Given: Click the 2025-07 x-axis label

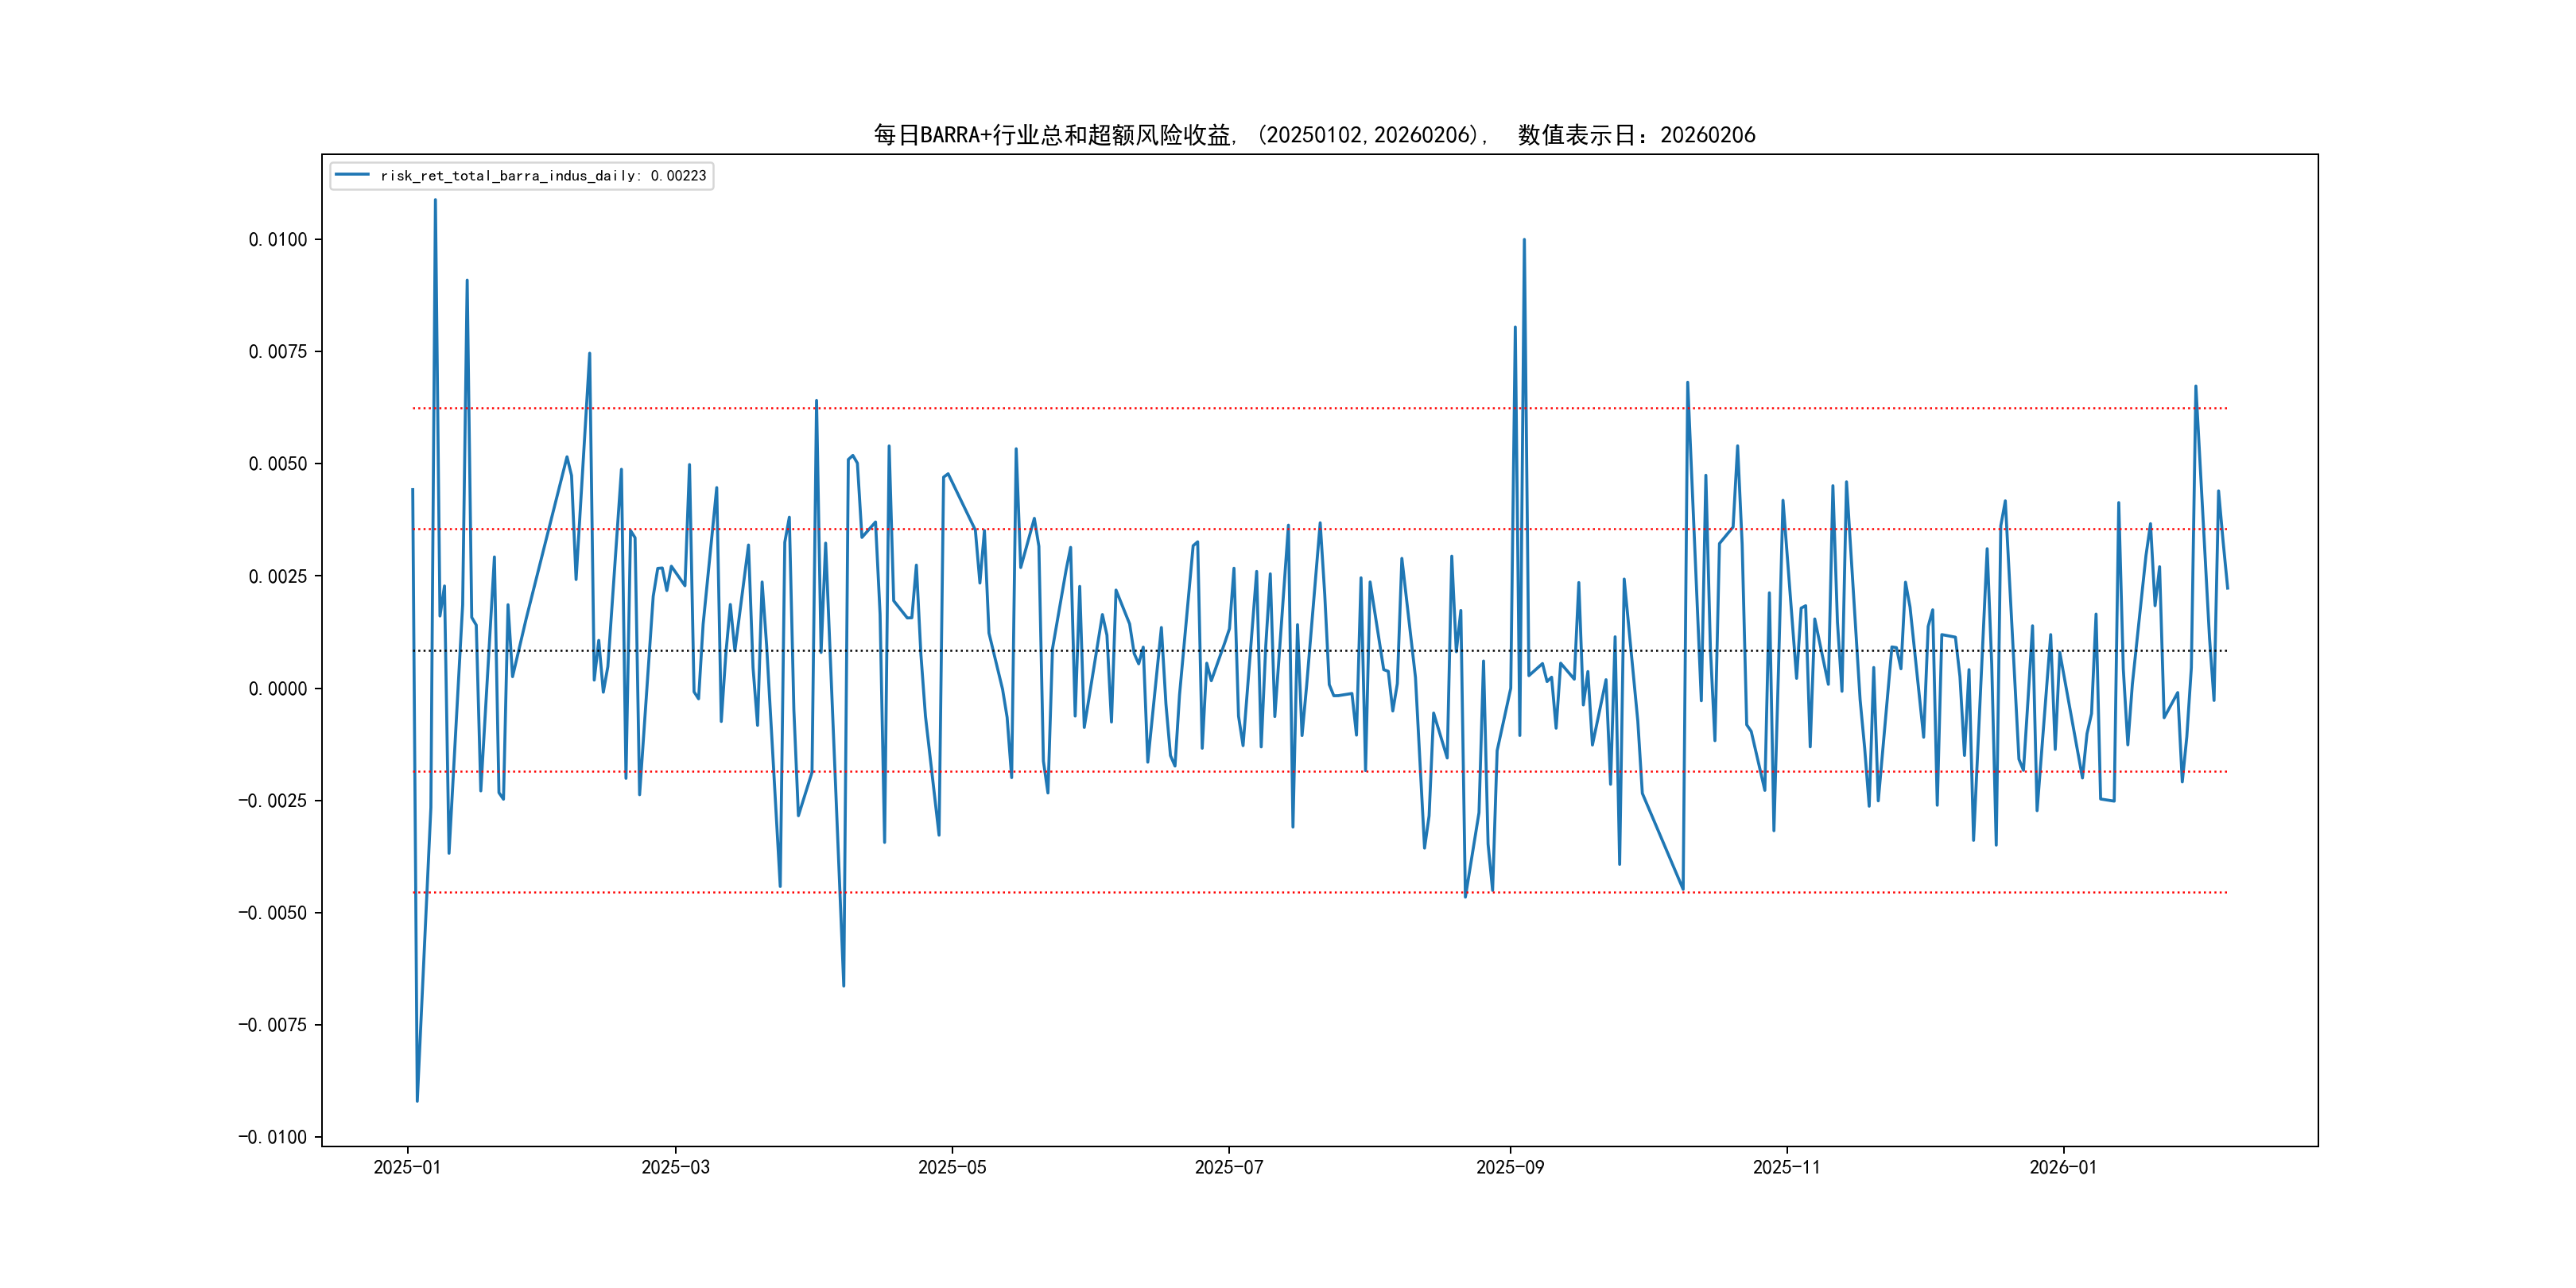Looking at the screenshot, I should click(1229, 1167).
